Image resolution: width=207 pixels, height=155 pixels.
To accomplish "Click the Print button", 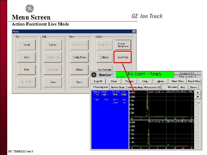I will point(26,70).
